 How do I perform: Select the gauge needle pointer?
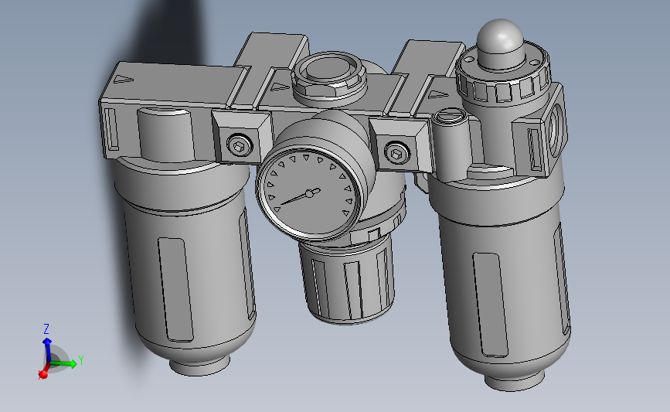[x=300, y=197]
